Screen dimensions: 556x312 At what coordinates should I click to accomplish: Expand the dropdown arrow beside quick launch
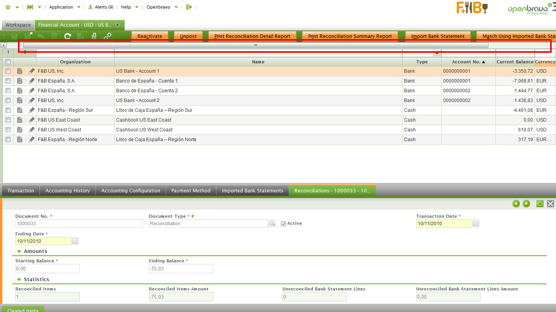point(39,7)
